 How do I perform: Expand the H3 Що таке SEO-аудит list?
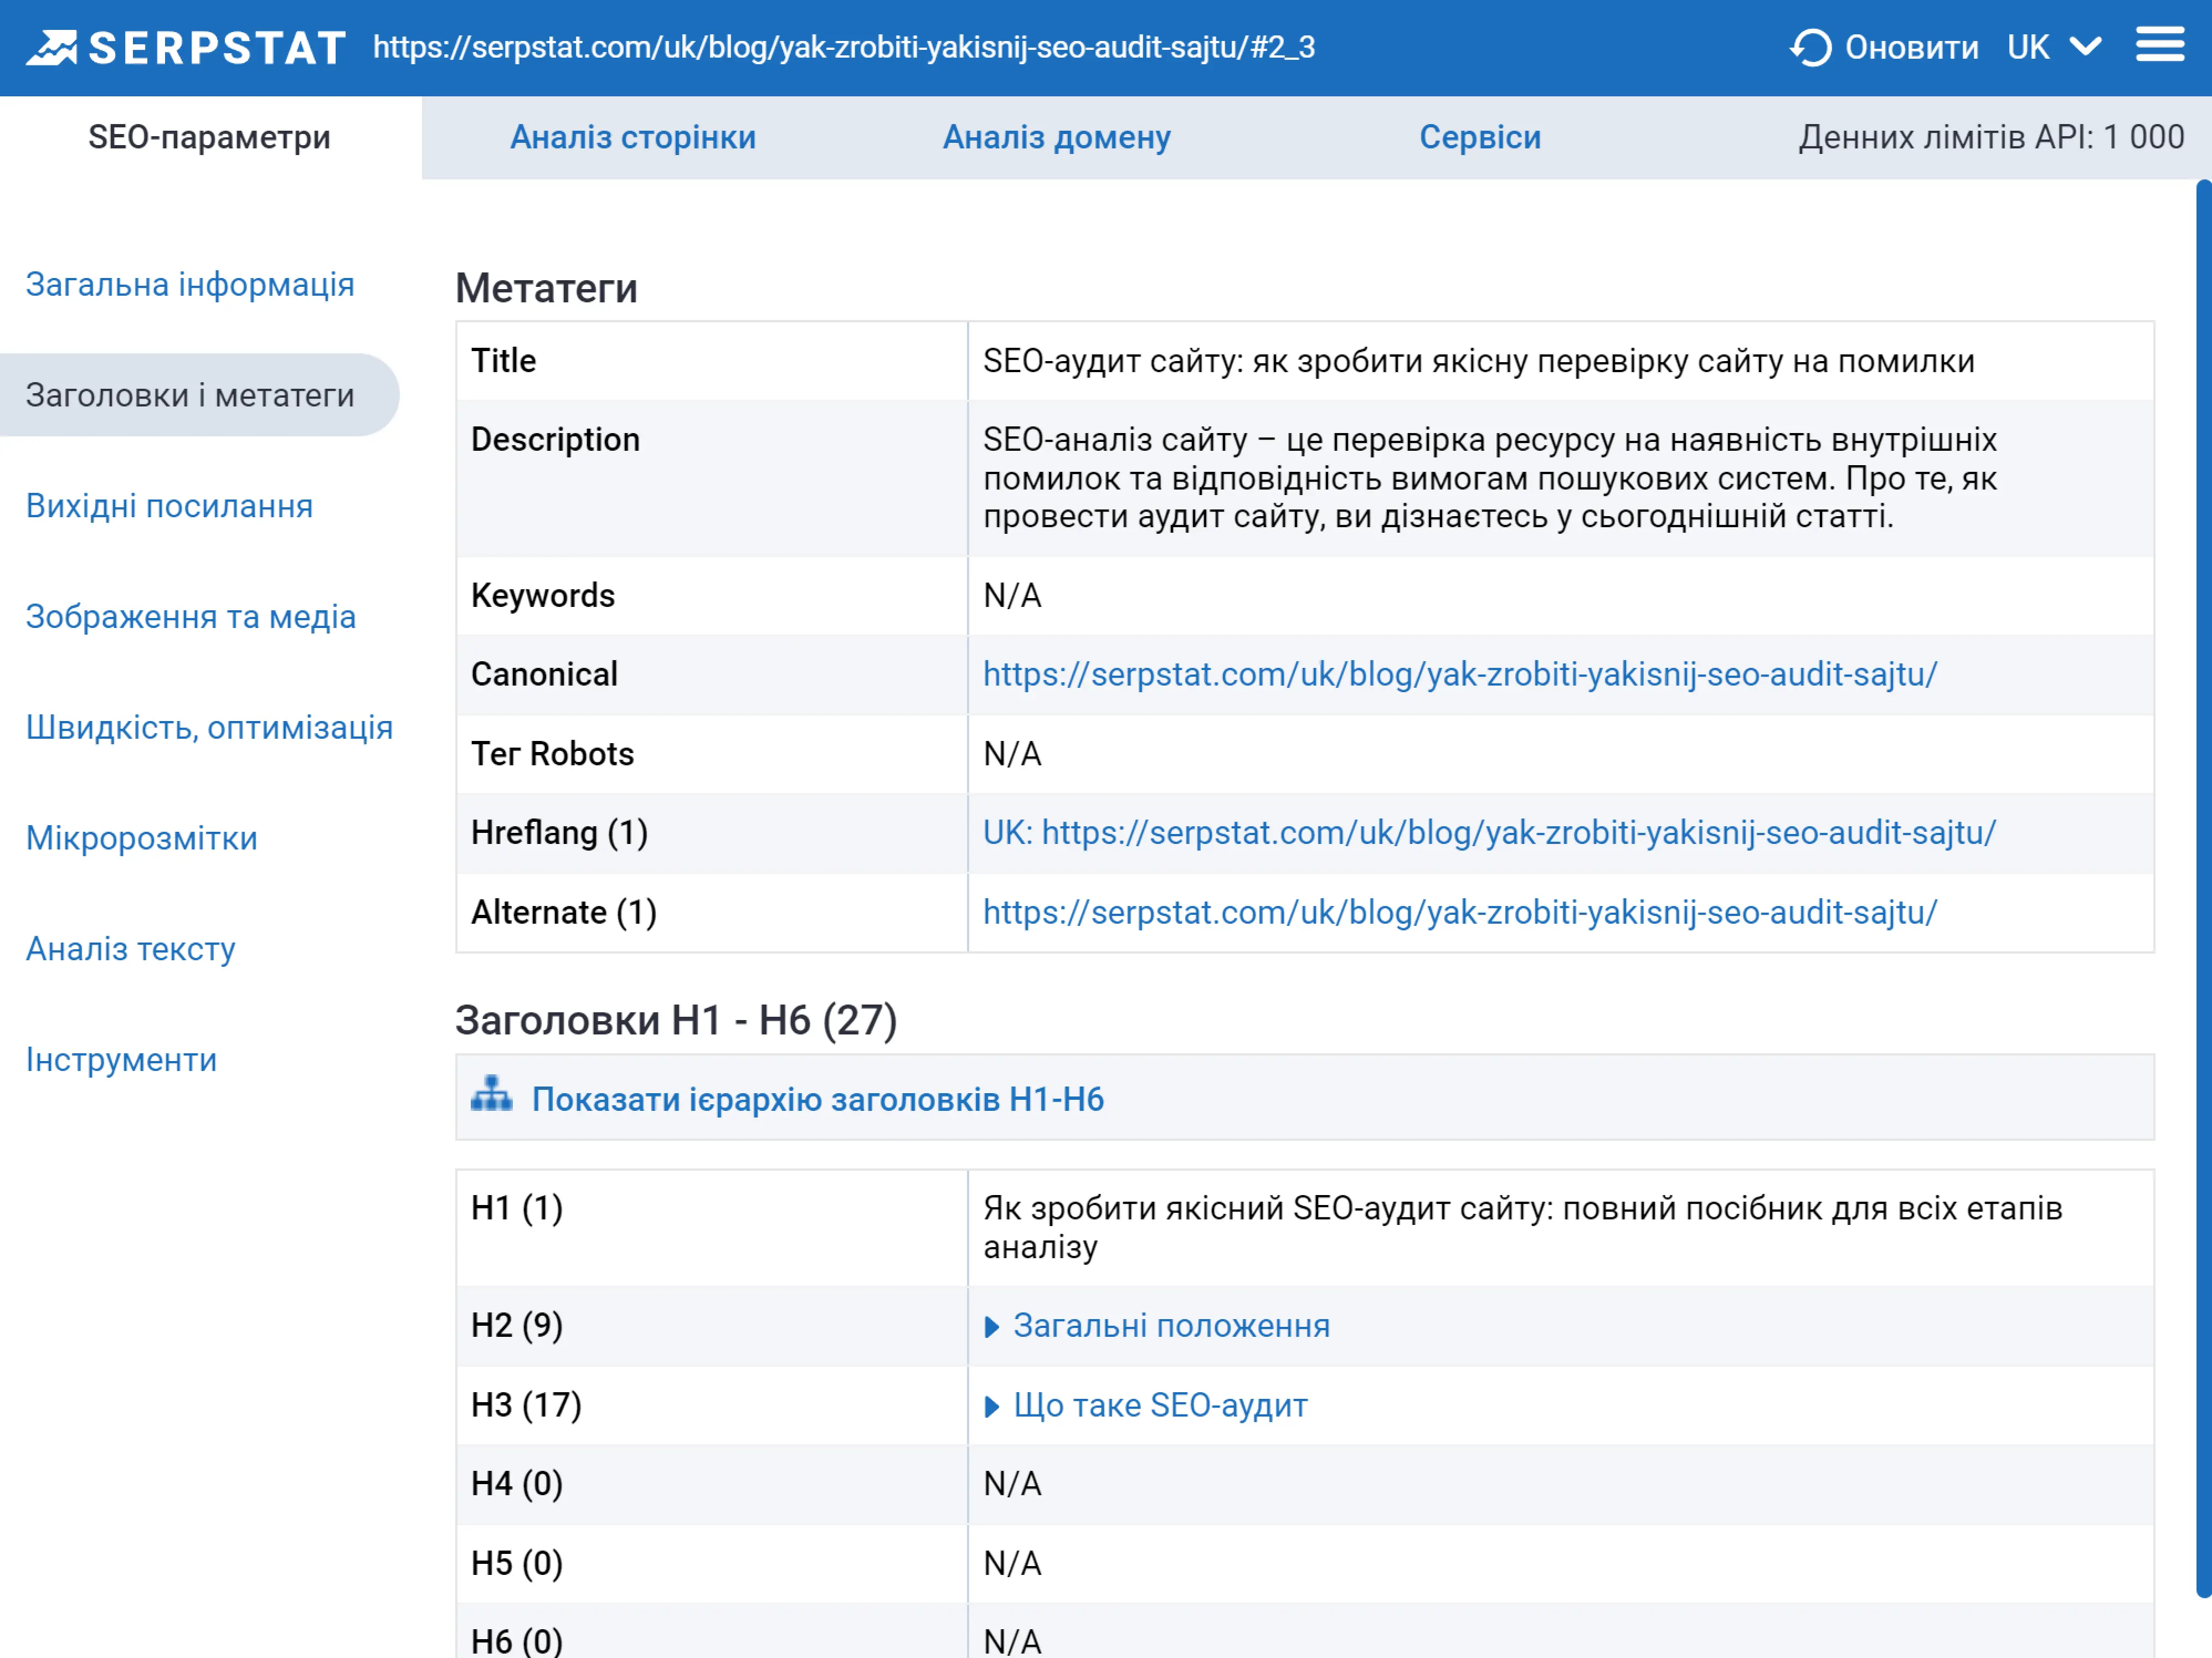tap(1146, 1405)
